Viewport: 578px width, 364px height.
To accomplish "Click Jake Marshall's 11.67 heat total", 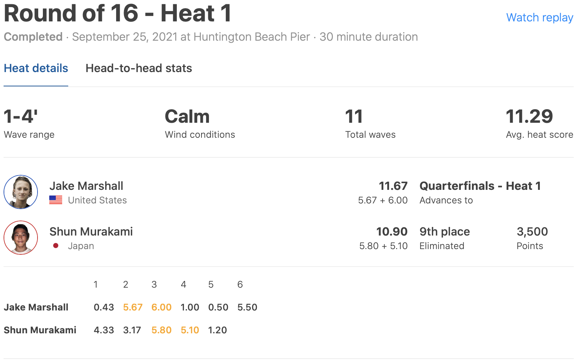I will pyautogui.click(x=393, y=186).
